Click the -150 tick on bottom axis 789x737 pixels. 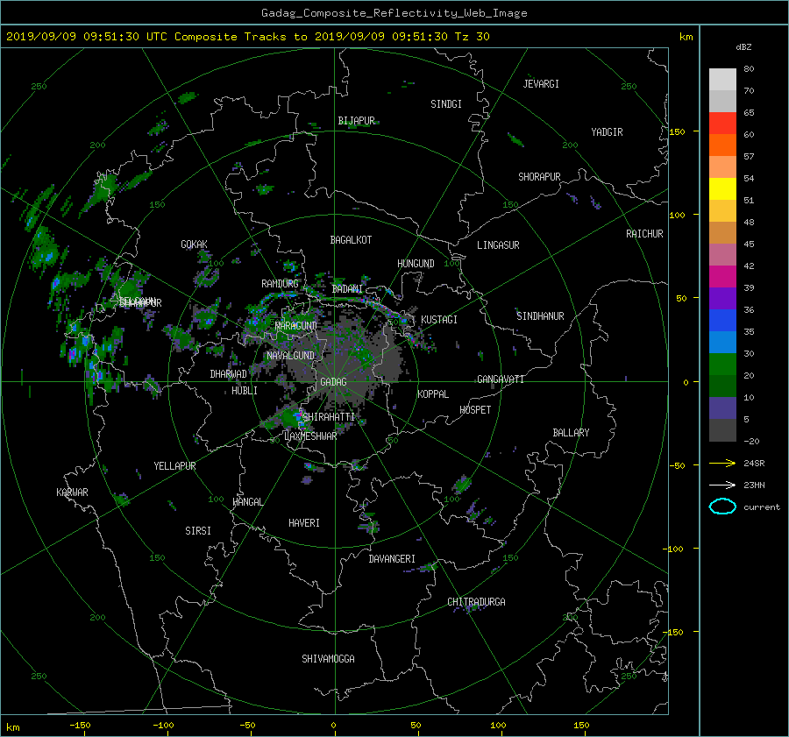80,725
